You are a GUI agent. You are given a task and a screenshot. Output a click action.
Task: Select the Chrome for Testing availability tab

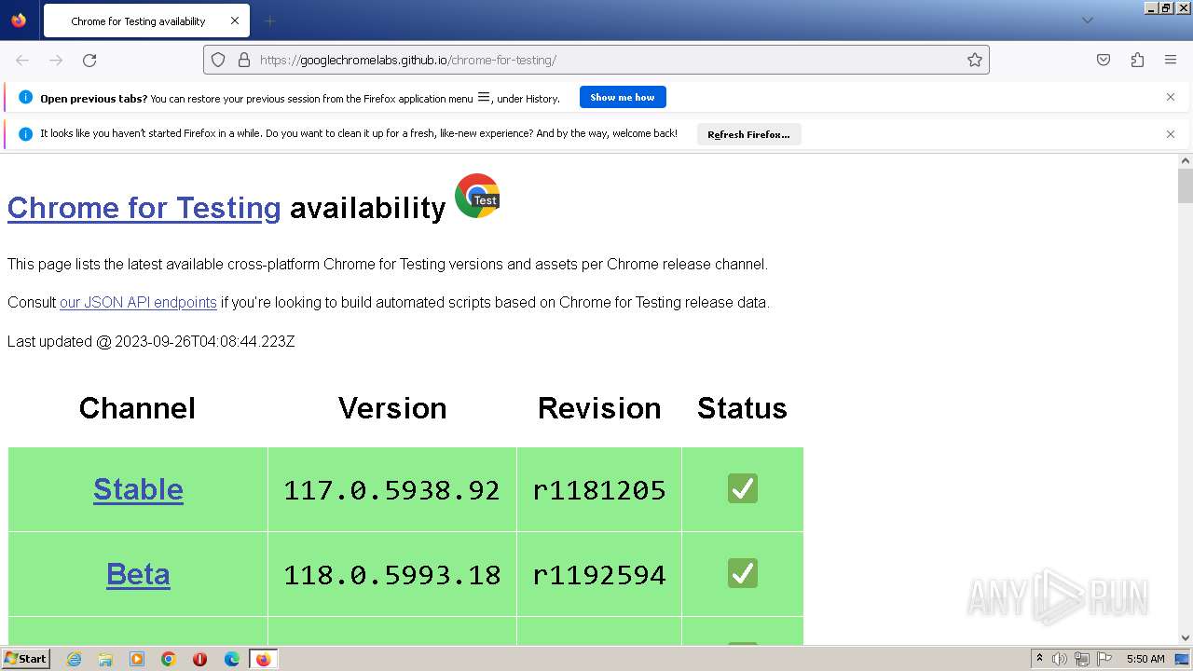(144, 21)
